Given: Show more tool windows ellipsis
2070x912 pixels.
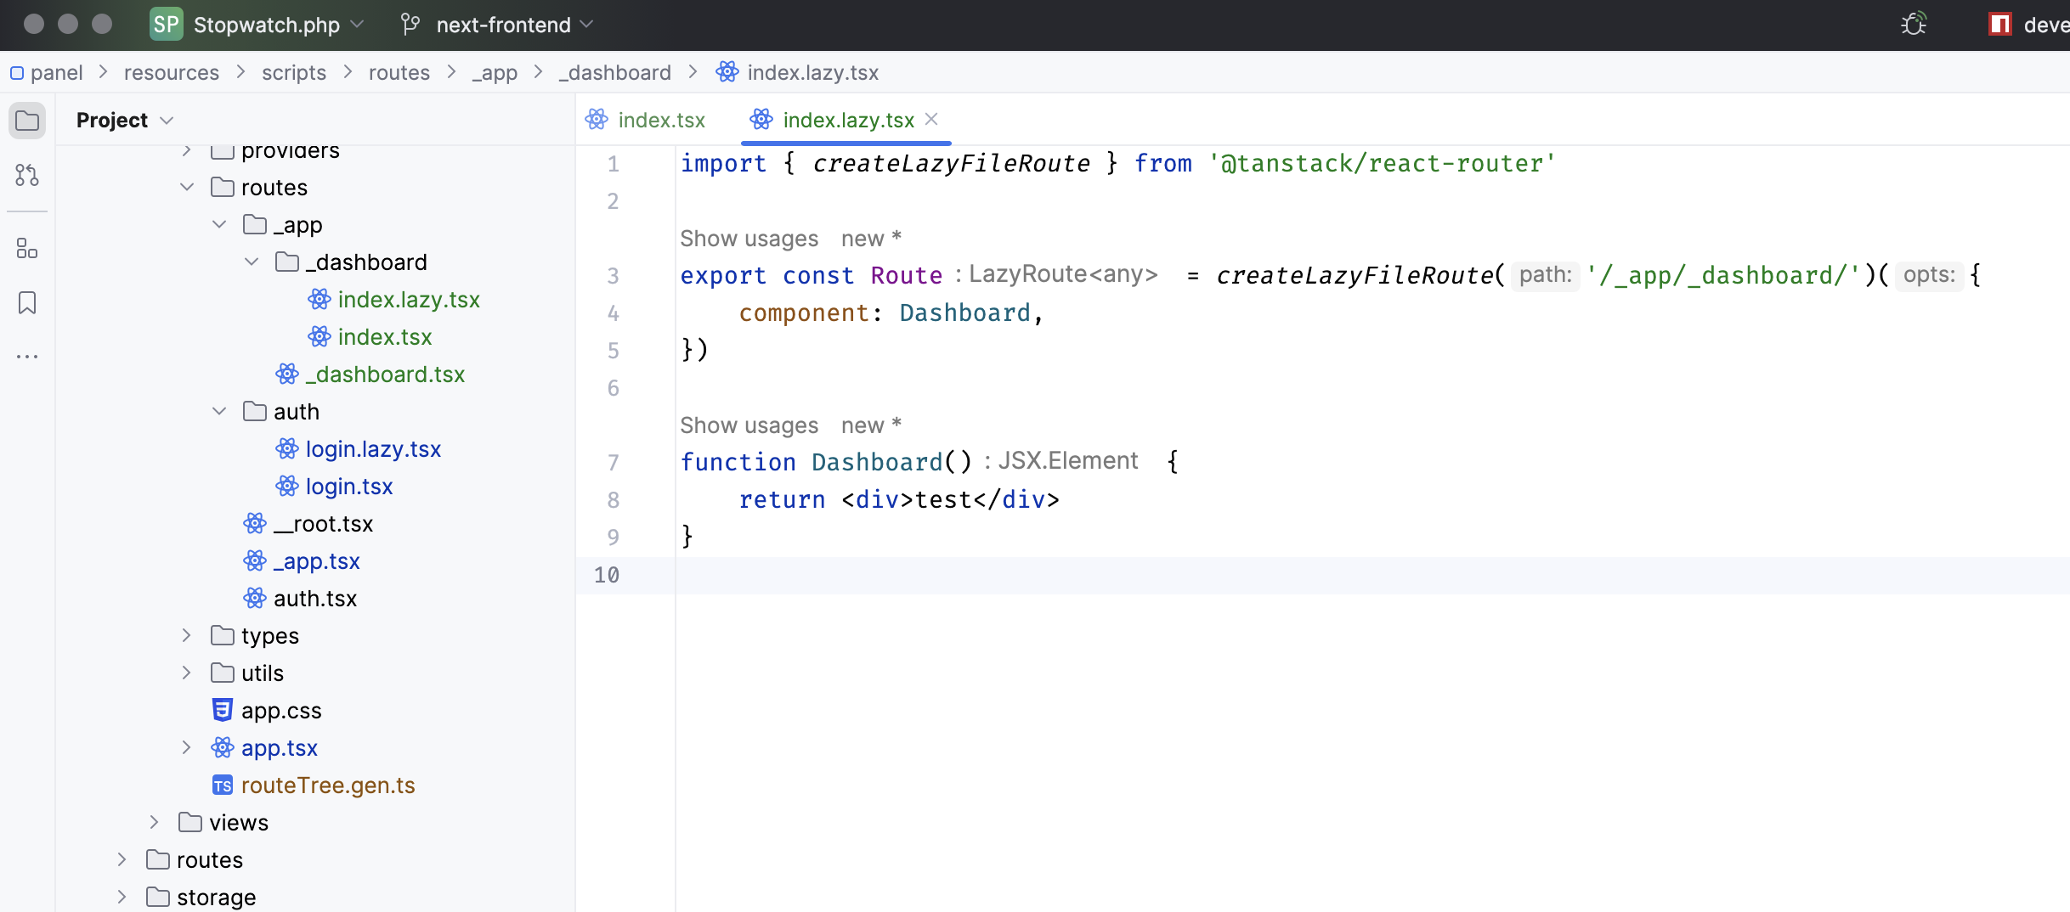Looking at the screenshot, I should point(27,357).
